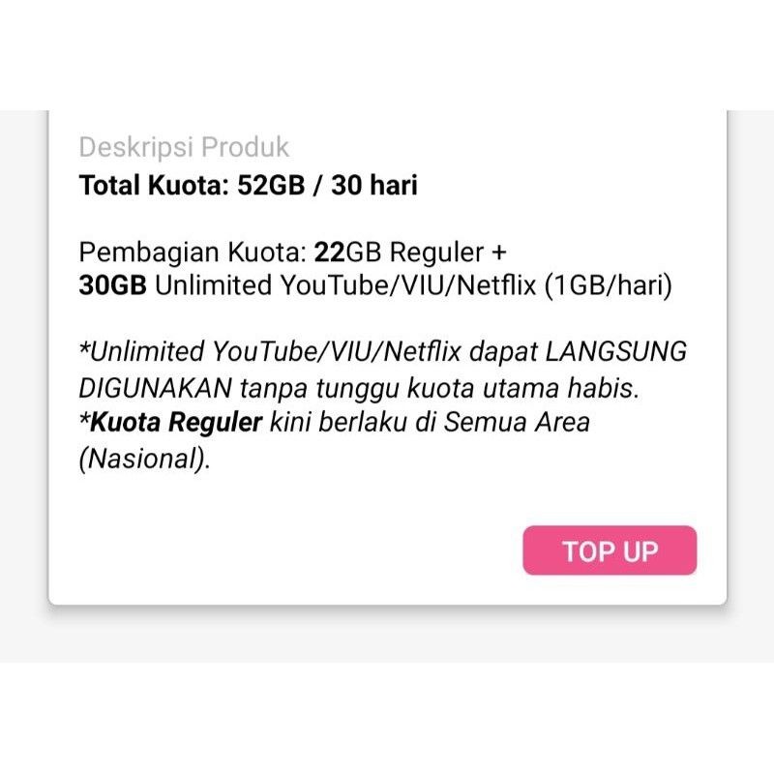The image size is (774, 774).
Task: Click the bold 30GB text
Action: 113,286
